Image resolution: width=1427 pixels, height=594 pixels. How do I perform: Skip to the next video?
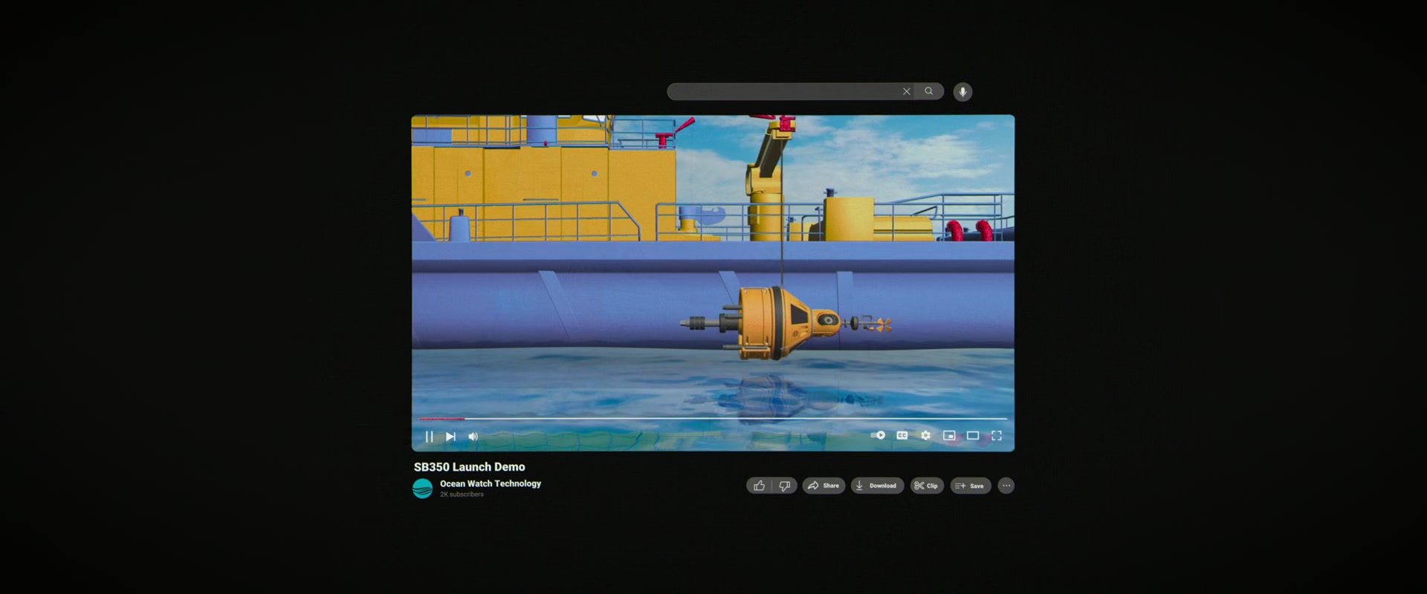(x=450, y=437)
